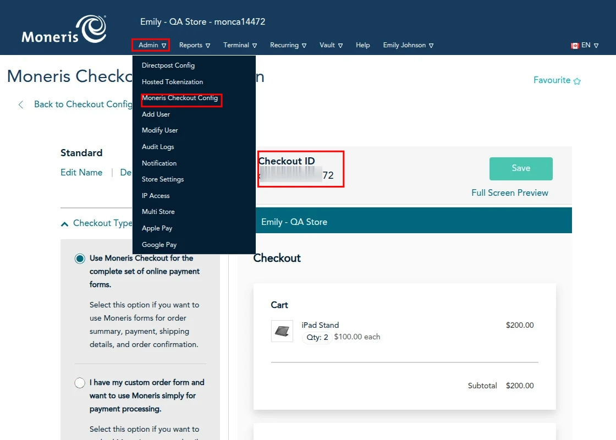Open the Terminal dropdown menu
616x440 pixels.
[240, 45]
